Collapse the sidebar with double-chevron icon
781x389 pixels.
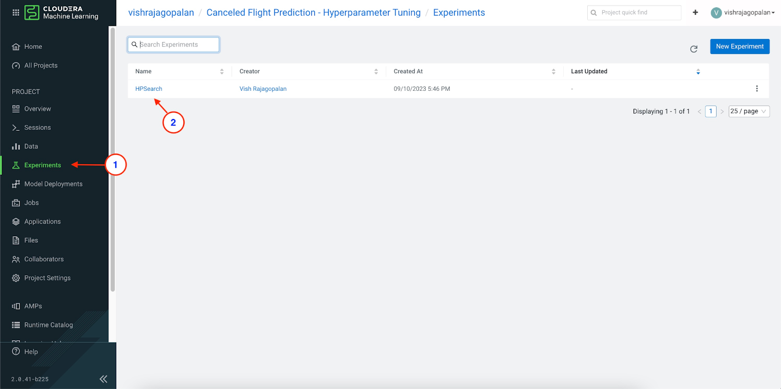[x=103, y=379]
